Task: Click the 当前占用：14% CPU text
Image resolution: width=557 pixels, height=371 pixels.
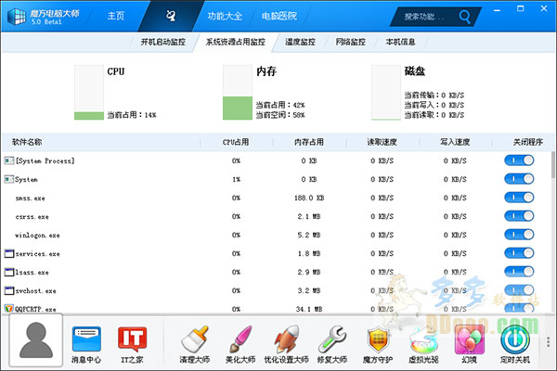Action: 132,115
